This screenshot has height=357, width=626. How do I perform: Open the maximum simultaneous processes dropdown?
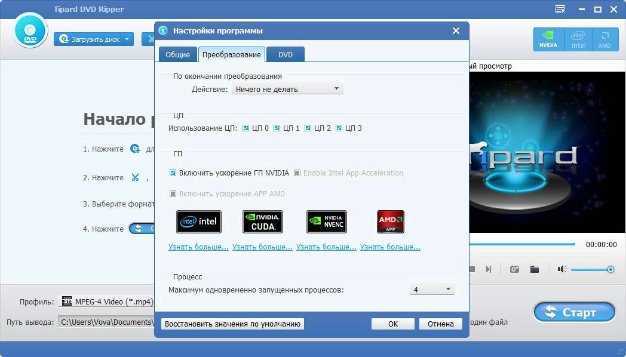[x=432, y=290]
